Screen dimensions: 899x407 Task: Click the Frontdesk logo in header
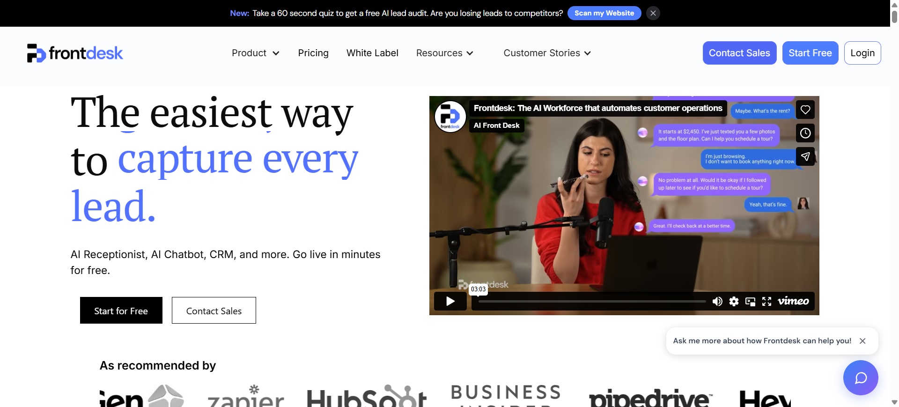tap(75, 53)
